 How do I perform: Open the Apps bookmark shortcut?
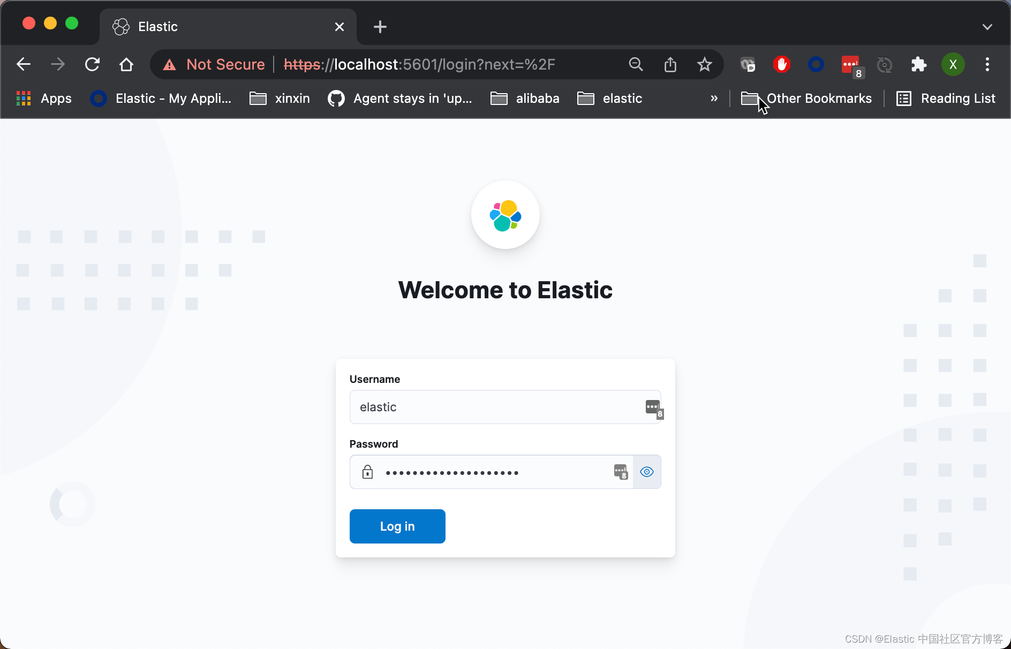tap(44, 99)
